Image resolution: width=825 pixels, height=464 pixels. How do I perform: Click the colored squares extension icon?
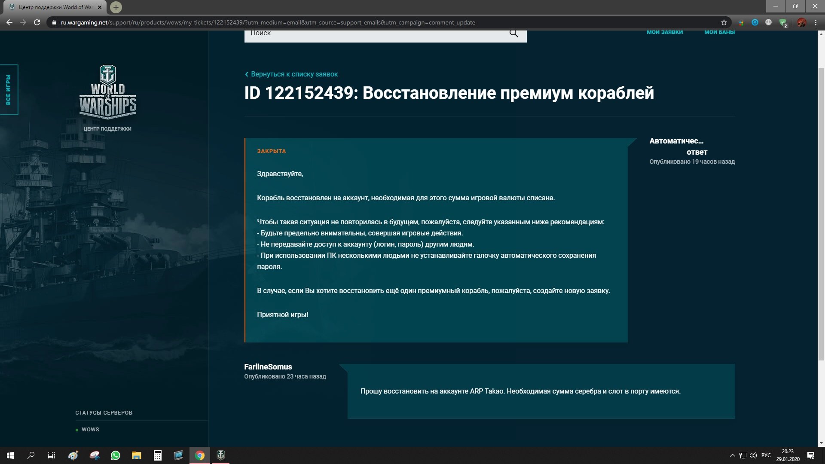(741, 22)
